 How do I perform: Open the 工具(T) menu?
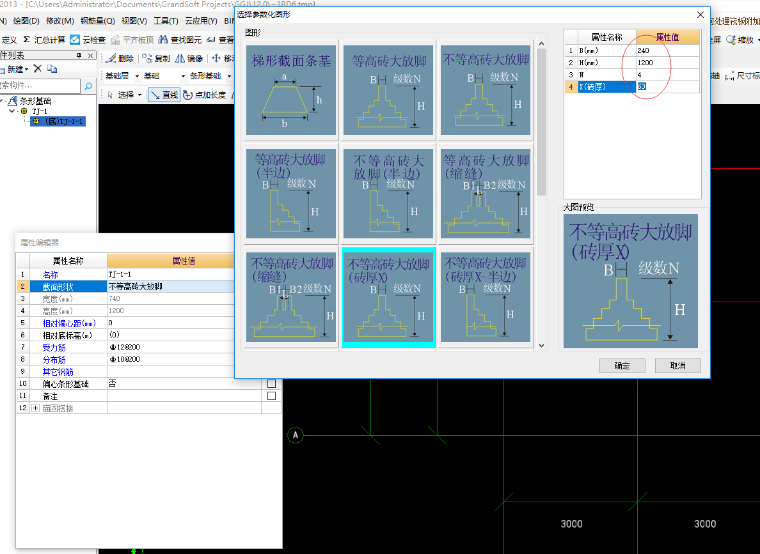[166, 21]
